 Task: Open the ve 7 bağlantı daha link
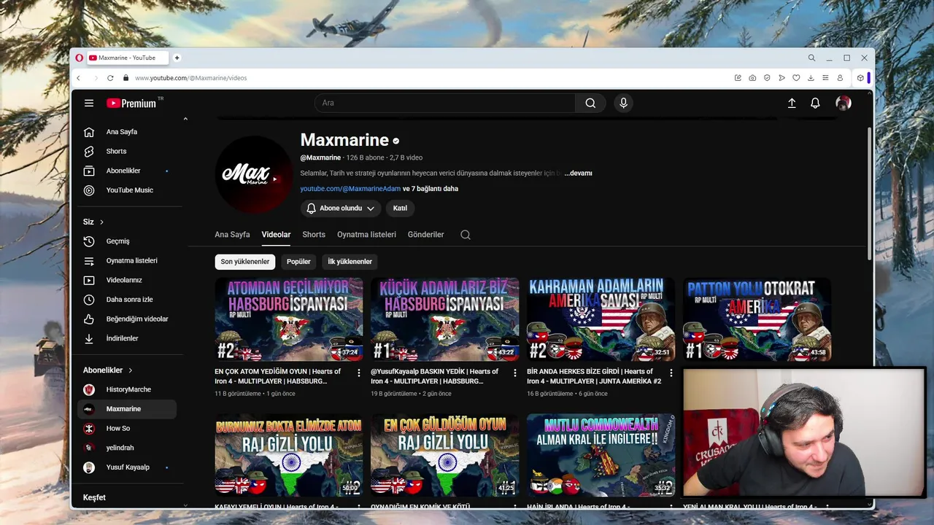pos(431,189)
